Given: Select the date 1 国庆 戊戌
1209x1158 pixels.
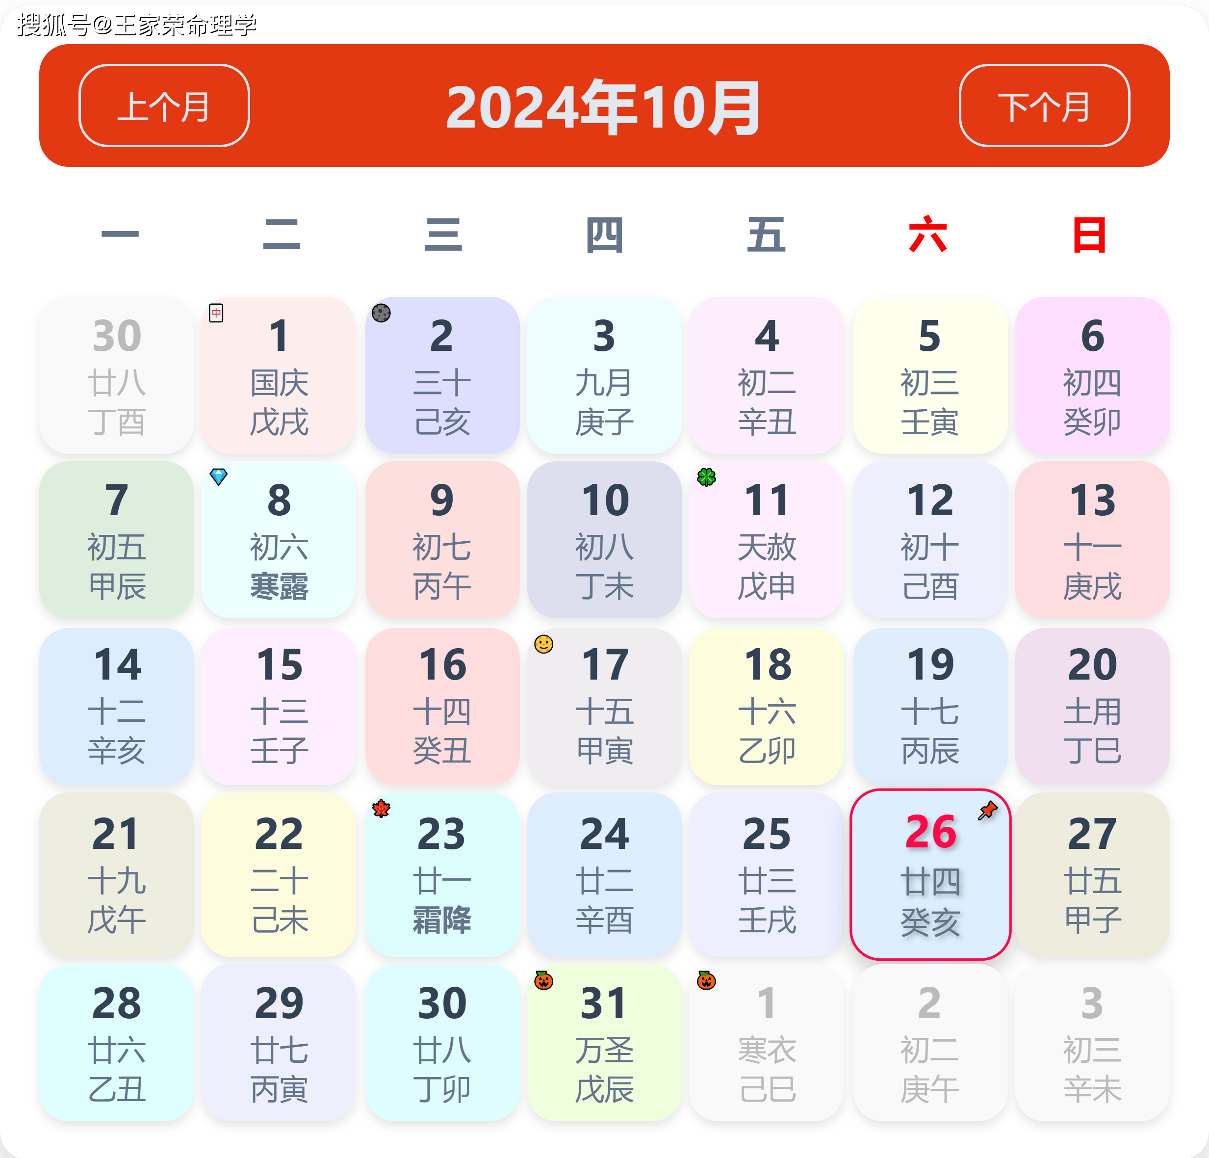Looking at the screenshot, I should (278, 376).
